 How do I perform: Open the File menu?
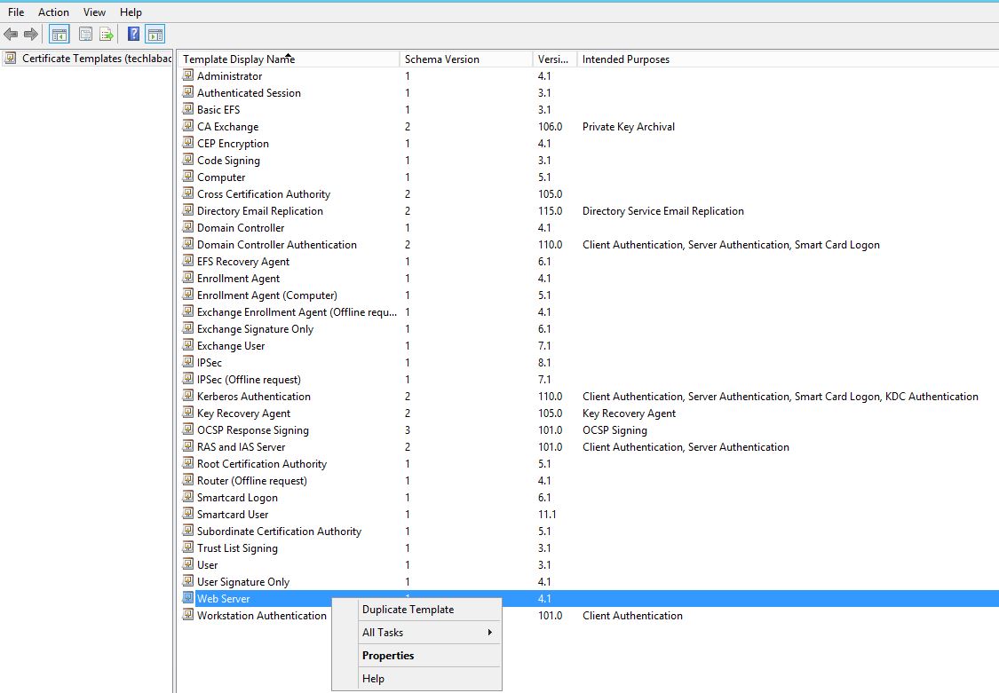tap(16, 12)
